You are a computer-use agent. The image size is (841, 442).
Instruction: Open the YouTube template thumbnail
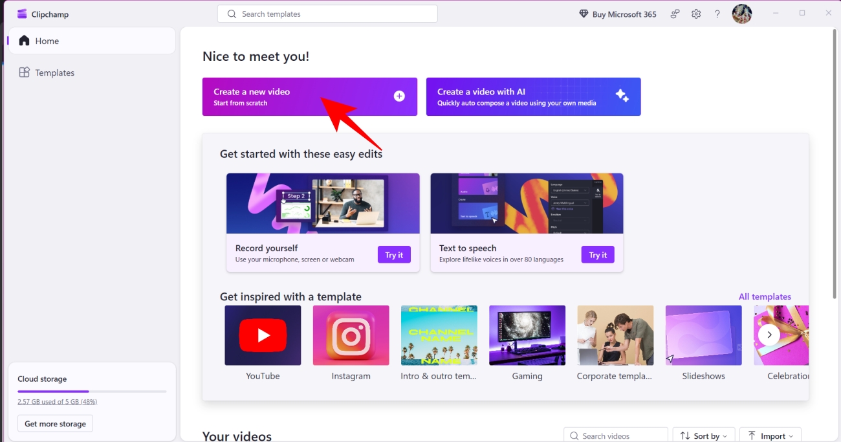[263, 335]
